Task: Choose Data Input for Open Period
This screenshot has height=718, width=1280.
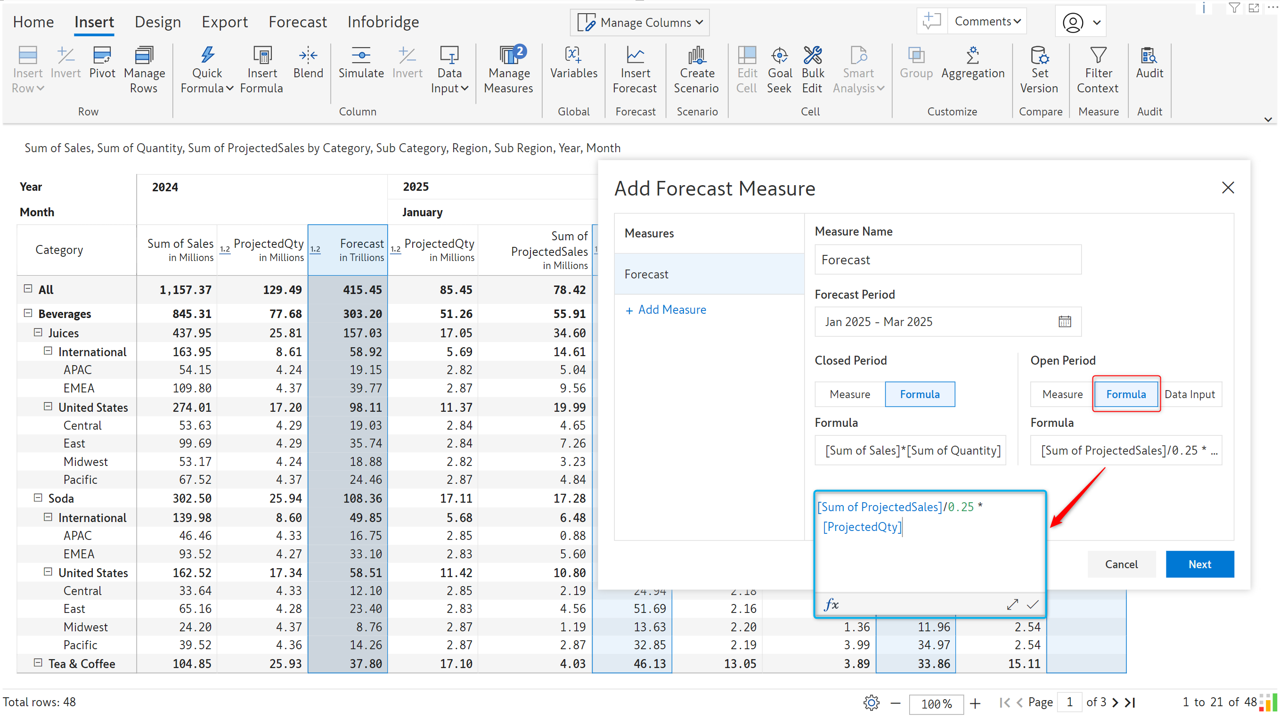Action: pyautogui.click(x=1190, y=394)
